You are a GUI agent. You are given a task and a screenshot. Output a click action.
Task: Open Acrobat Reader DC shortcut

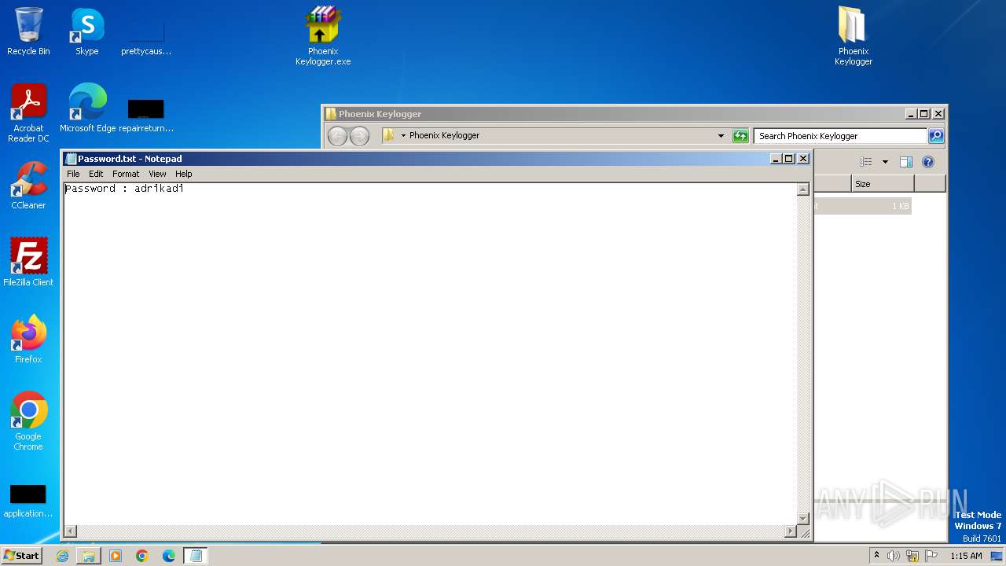point(28,113)
